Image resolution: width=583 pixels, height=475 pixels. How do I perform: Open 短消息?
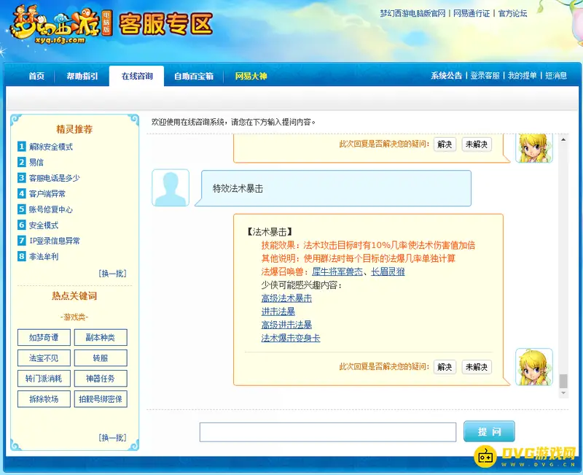click(556, 76)
